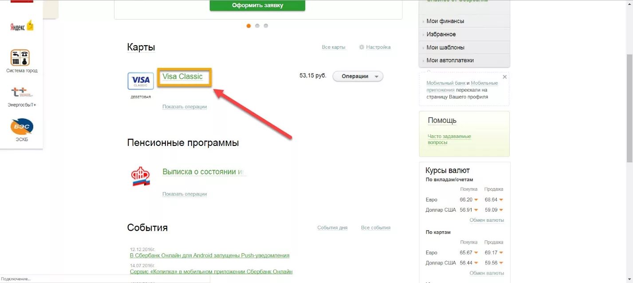633x283 pixels.
Task: Click the card Доллар США rate 59.56
Action: click(491, 263)
